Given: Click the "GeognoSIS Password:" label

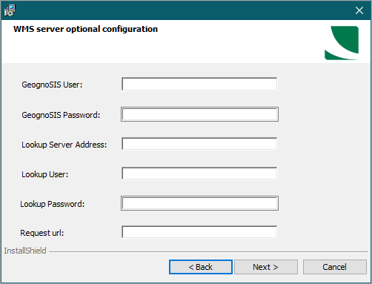Looking at the screenshot, I should tap(61, 115).
